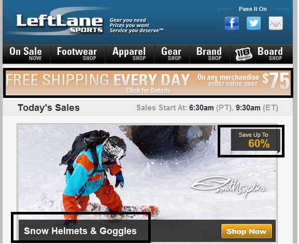The width and height of the screenshot is (299, 244).
Task: Select the Gear Shop menu item
Action: 172,54
